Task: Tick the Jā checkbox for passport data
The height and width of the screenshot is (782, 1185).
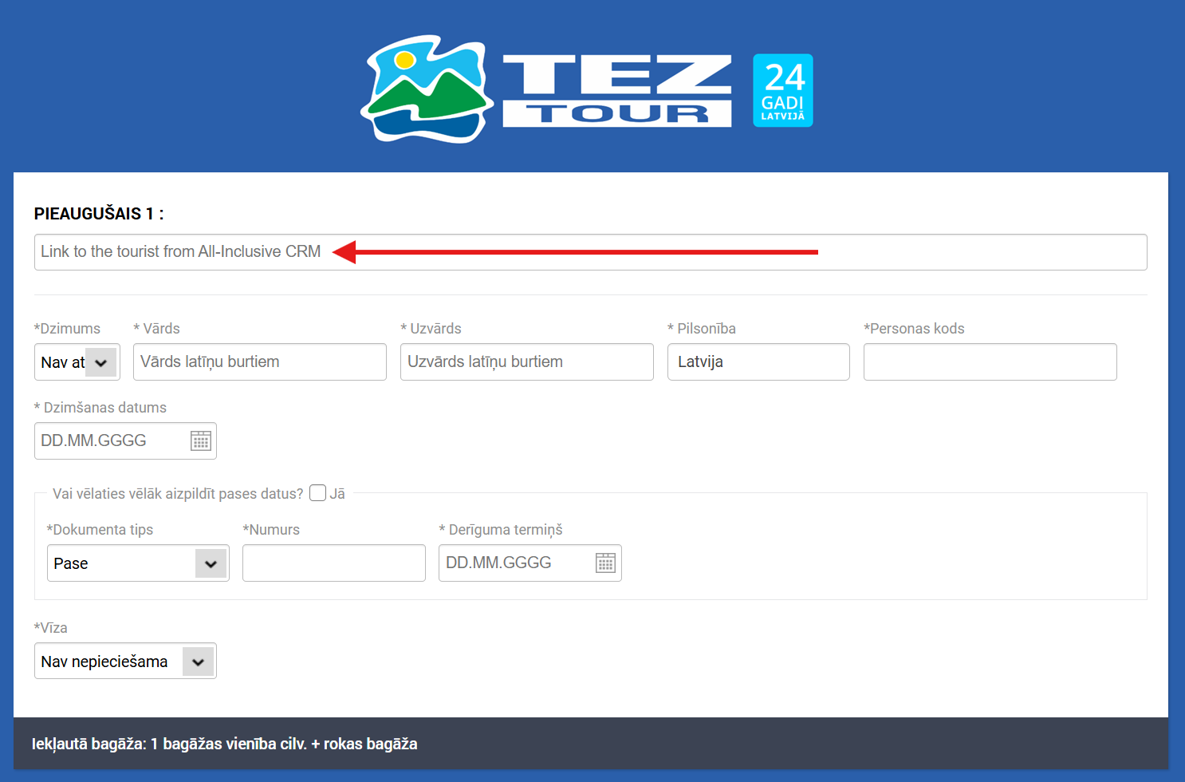Action: [318, 493]
